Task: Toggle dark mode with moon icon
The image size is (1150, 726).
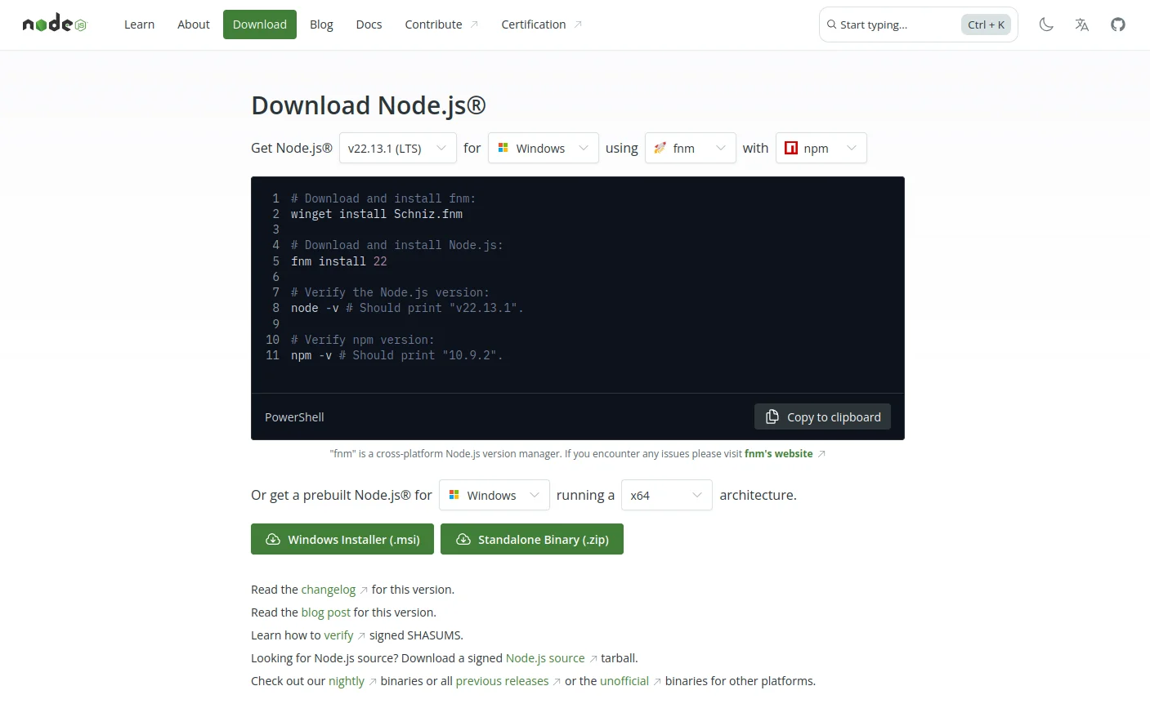Action: 1046,24
